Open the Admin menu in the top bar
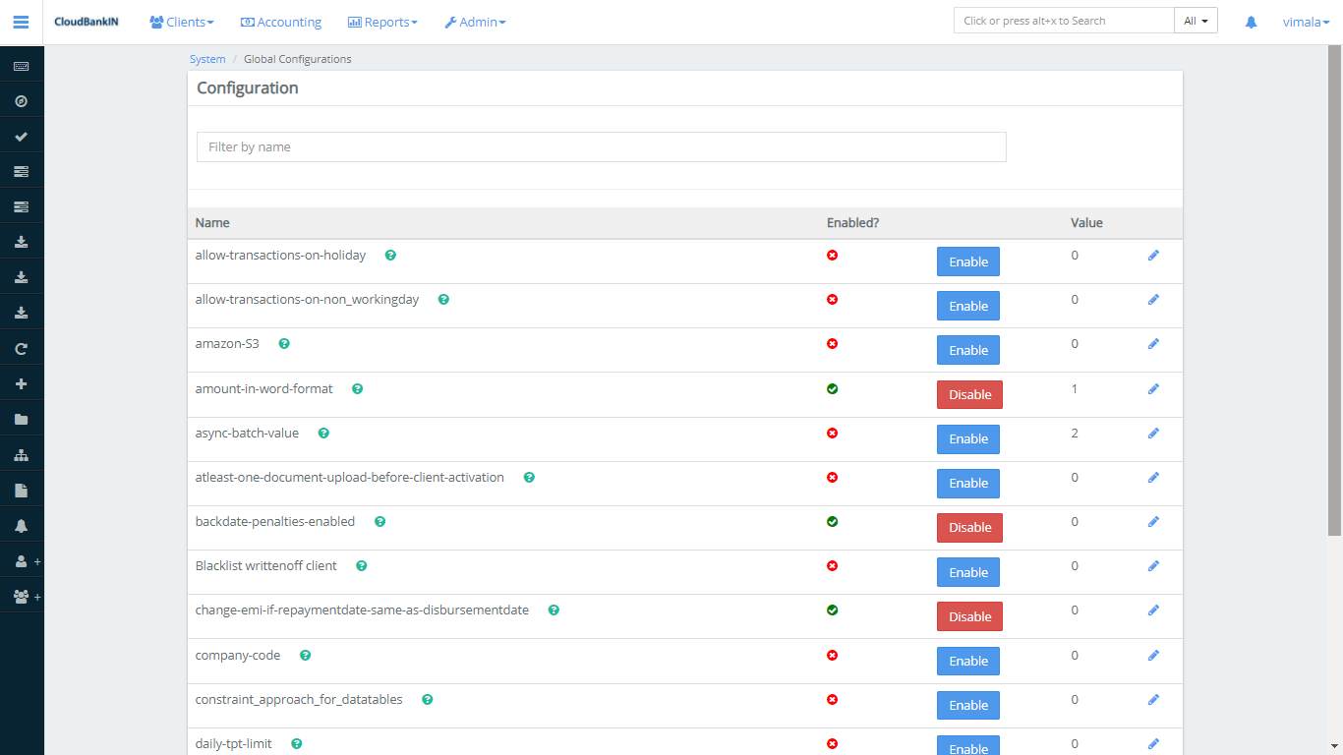The width and height of the screenshot is (1343, 755). tap(475, 21)
